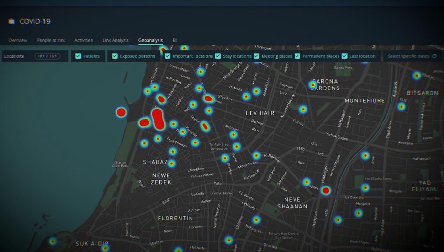Click the 1K+ / 1K+ locations counter
The height and width of the screenshot is (252, 444).
[x=47, y=56]
